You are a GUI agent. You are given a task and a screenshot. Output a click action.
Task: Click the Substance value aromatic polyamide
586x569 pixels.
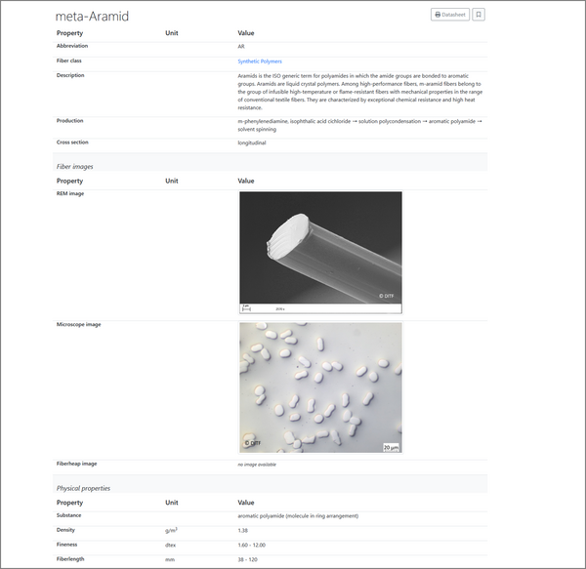[x=298, y=515]
